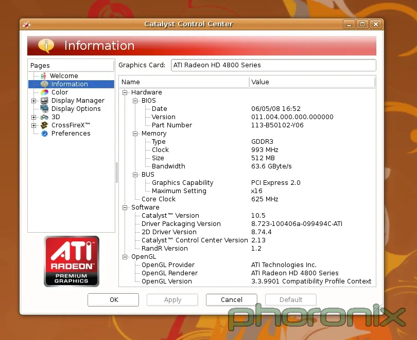
Task: Expand the CrossFireX tree node
Action: pos(34,125)
